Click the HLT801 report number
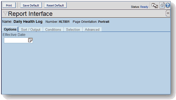The width and height of the screenshot is (176, 100). pyautogui.click(x=64, y=22)
